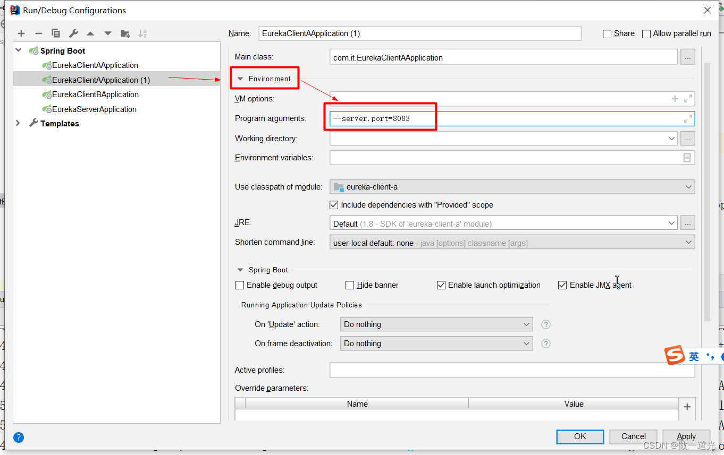Click the Active profiles field
This screenshot has height=455, width=724.
point(512,370)
